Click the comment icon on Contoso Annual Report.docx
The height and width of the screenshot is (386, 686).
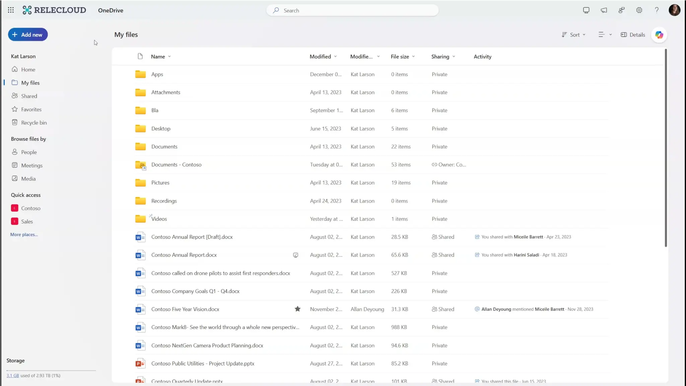click(295, 255)
